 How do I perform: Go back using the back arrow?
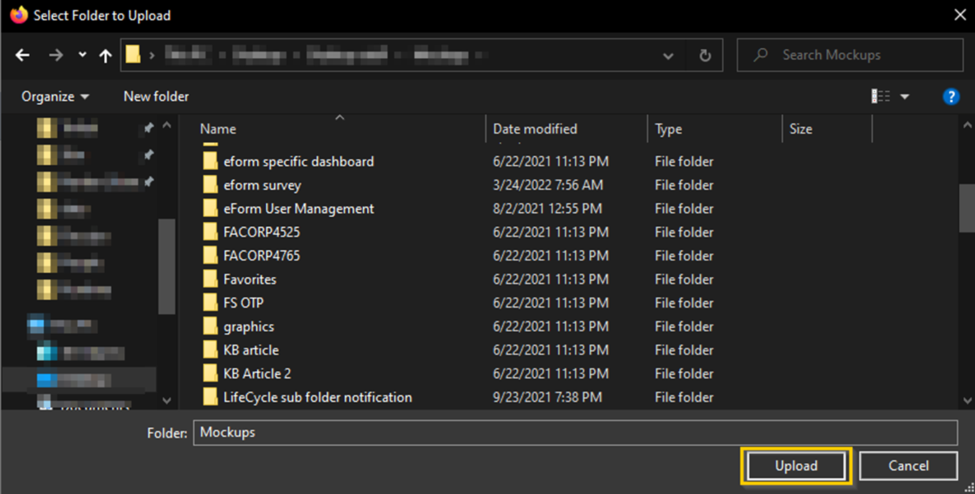tap(22, 55)
